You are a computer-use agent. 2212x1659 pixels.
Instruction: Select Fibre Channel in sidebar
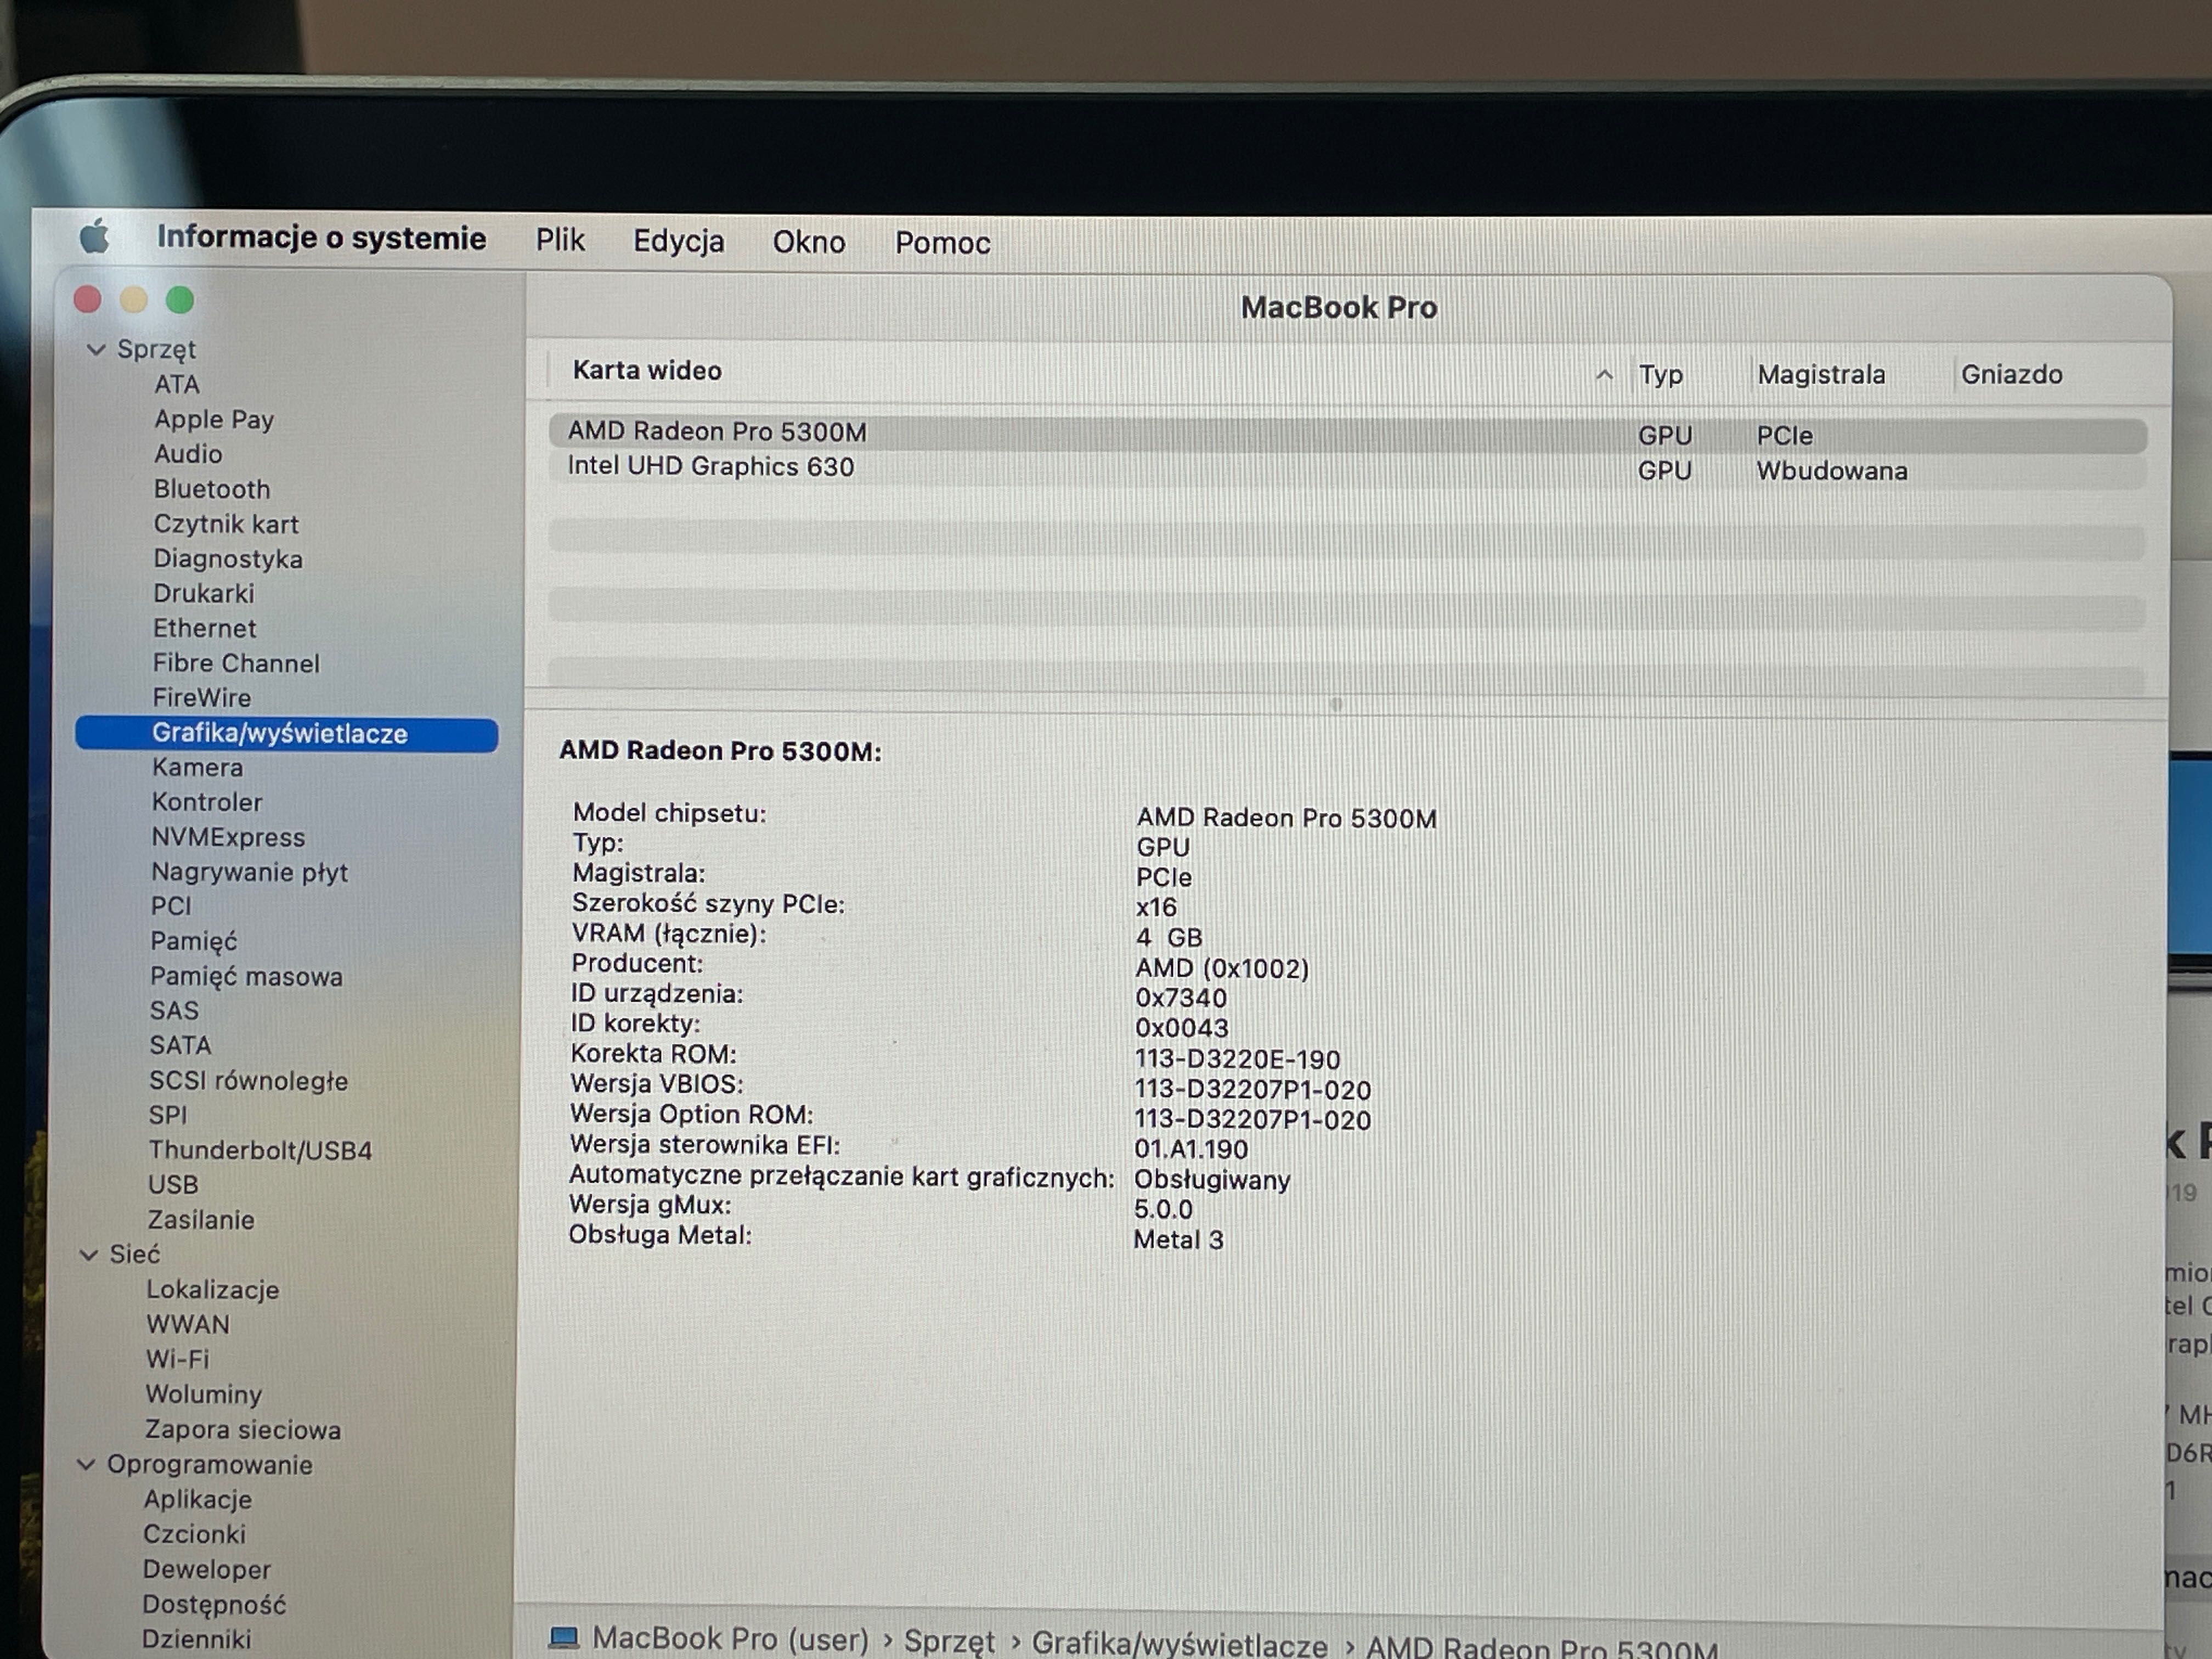236,663
